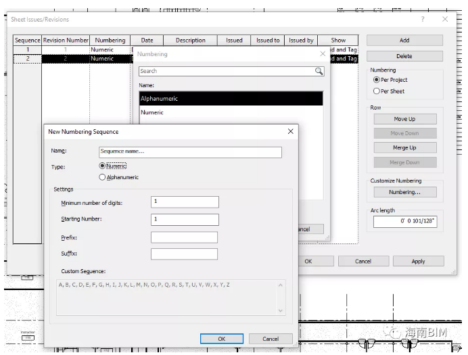This screenshot has width=468, height=355.
Task: Click the Issued to column header
Action: pyautogui.click(x=268, y=41)
